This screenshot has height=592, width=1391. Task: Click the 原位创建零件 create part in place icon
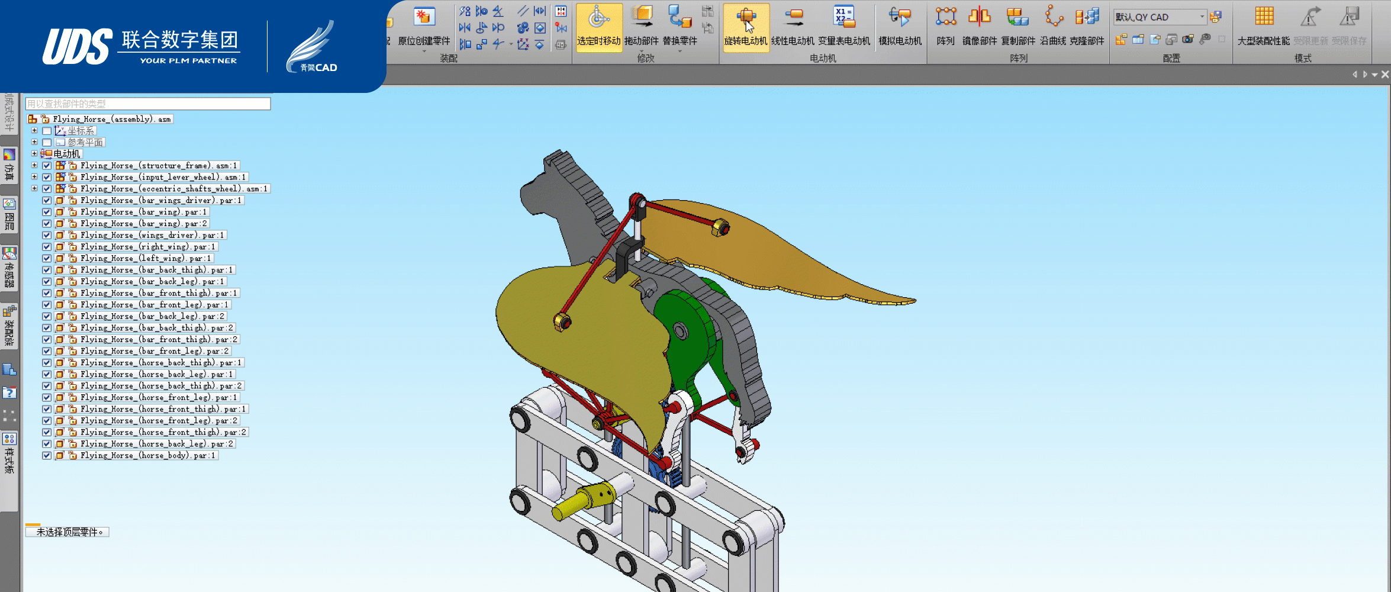(424, 17)
